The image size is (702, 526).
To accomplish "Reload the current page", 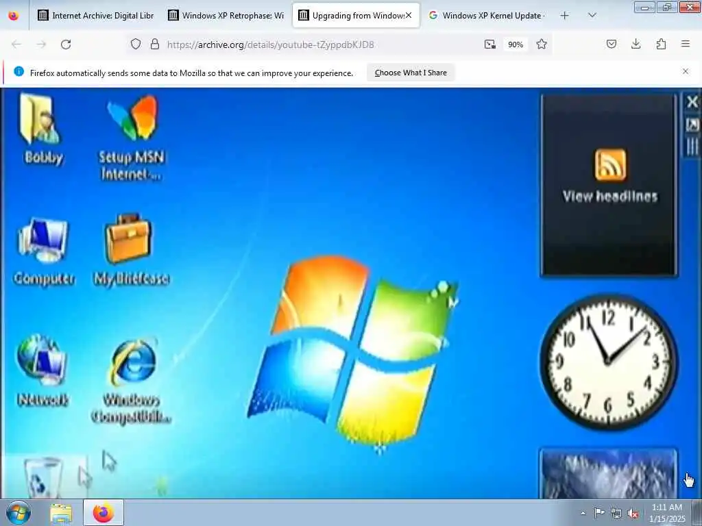I will [x=66, y=45].
